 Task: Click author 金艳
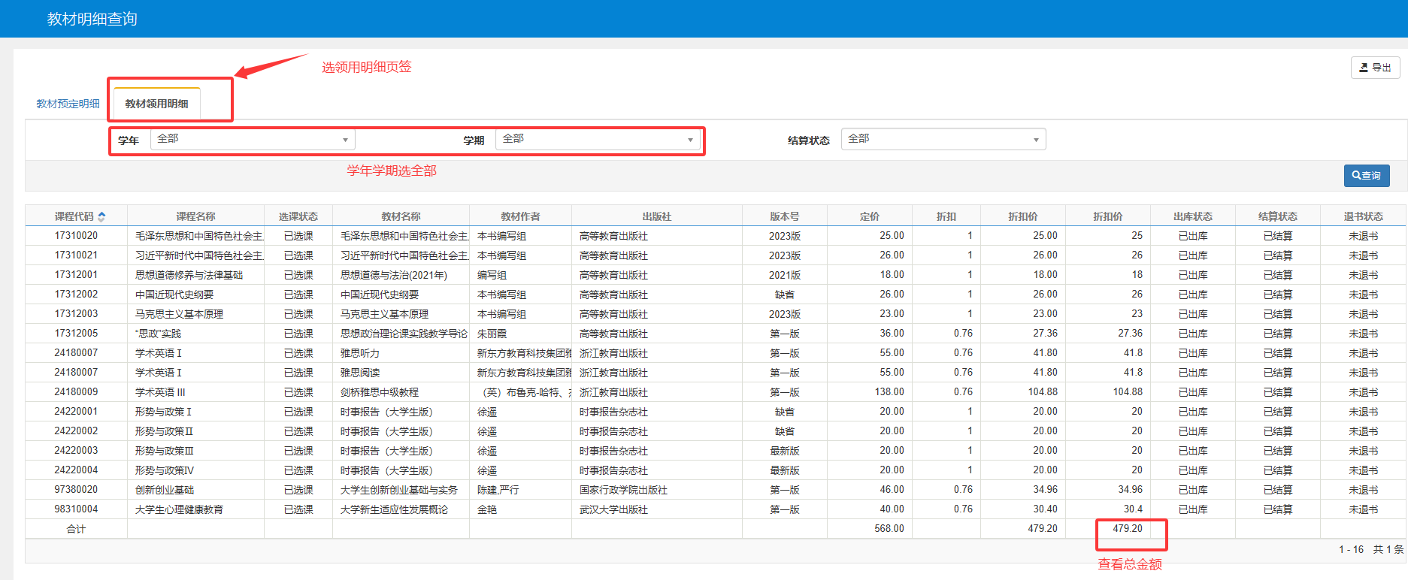[487, 509]
